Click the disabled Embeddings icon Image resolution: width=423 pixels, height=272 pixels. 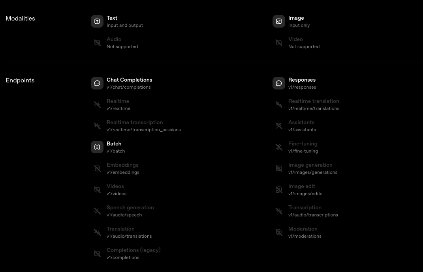point(97,168)
